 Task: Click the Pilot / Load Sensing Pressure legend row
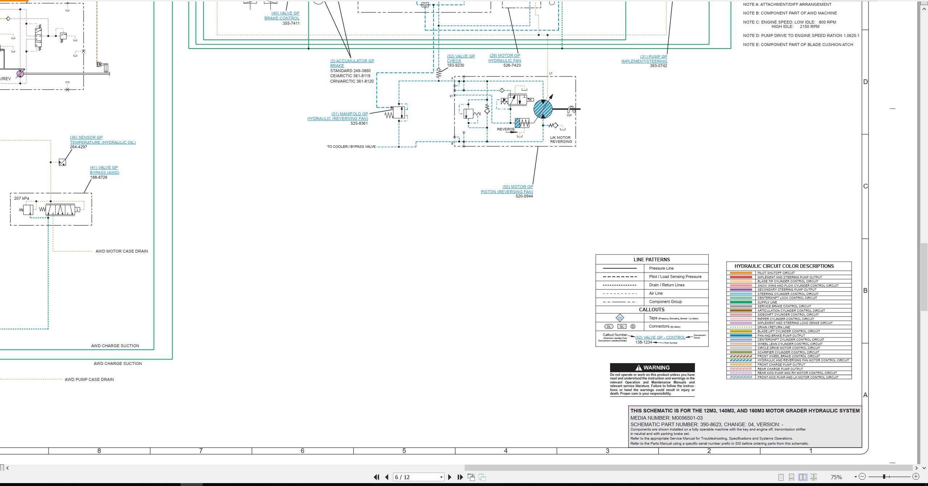tap(652, 277)
